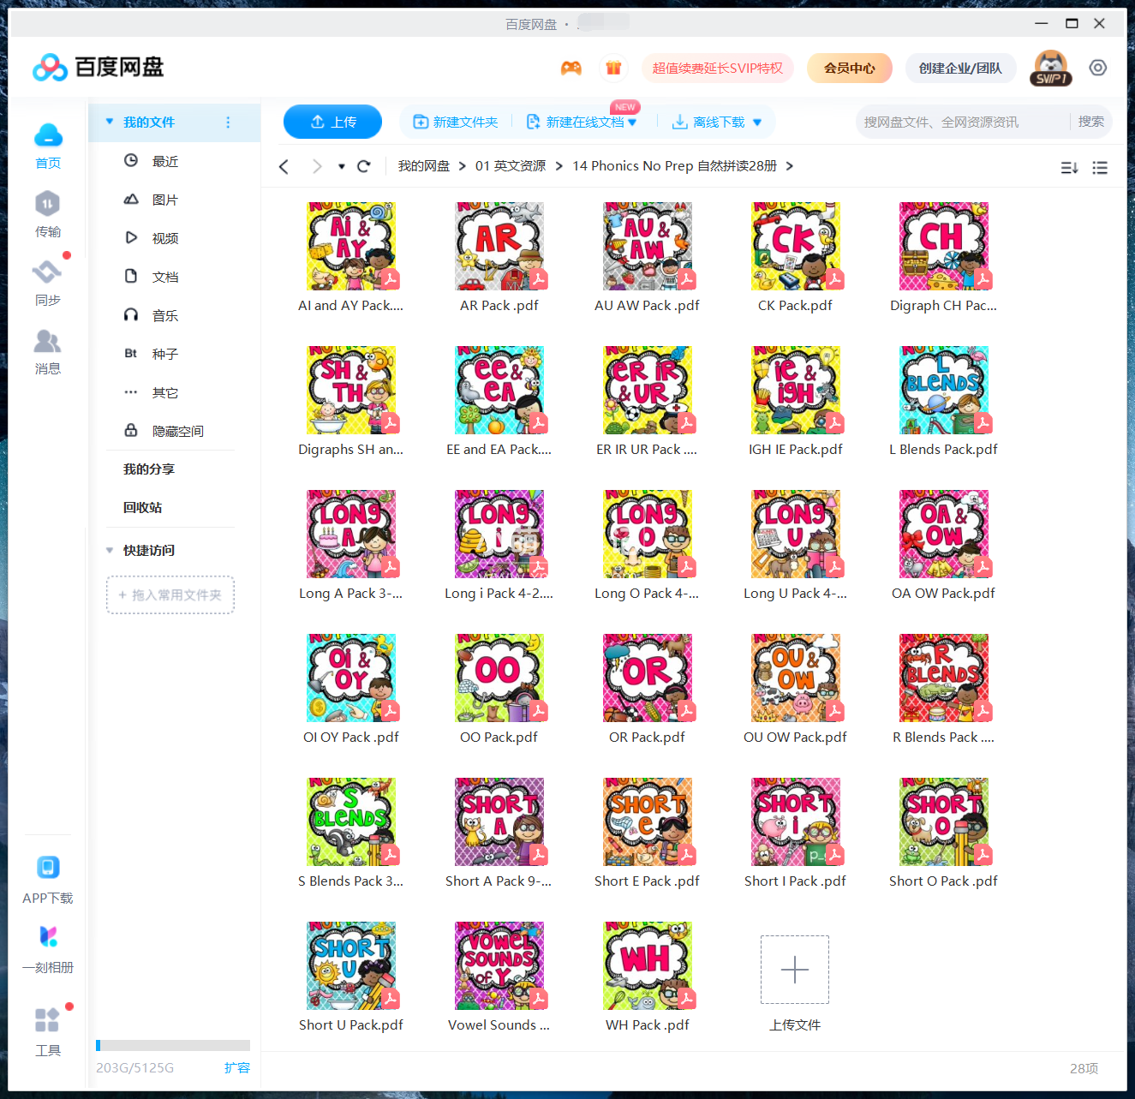Open the Sync (同步) panel
This screenshot has height=1099, width=1135.
(48, 281)
